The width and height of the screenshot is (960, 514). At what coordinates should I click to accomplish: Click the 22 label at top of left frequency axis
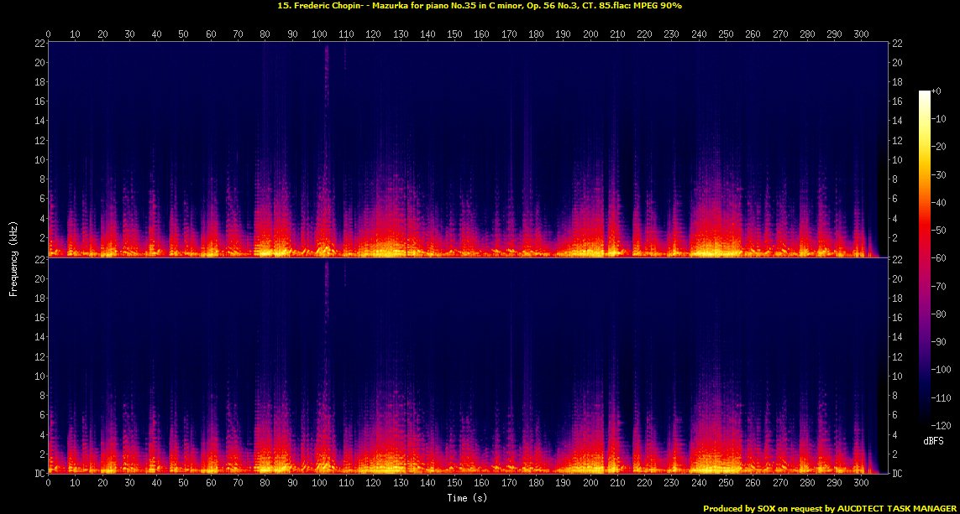(x=39, y=44)
